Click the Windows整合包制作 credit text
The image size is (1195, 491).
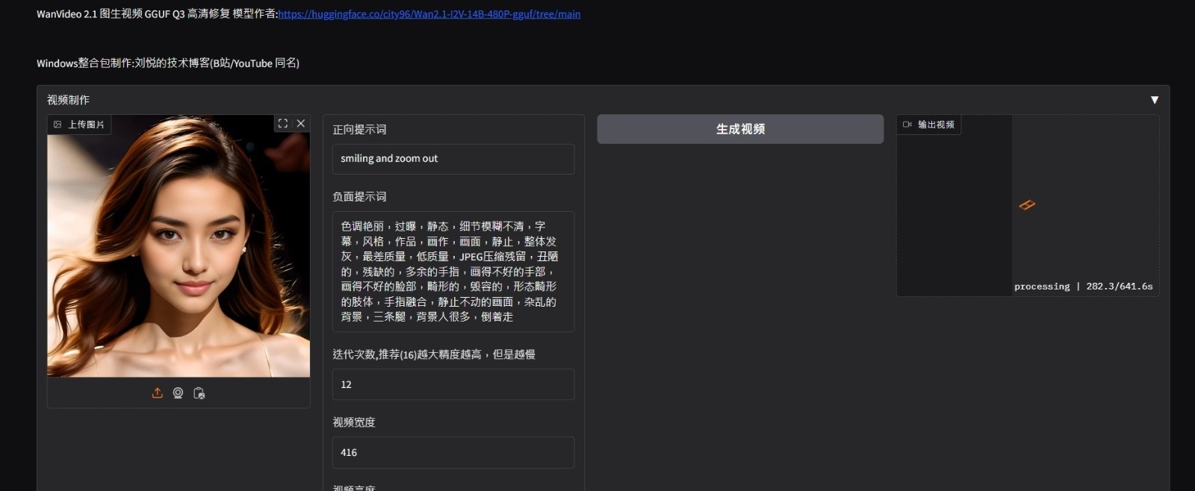tap(168, 63)
